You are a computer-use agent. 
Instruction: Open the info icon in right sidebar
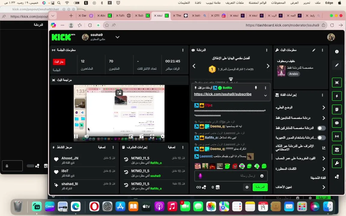click(x=337, y=52)
